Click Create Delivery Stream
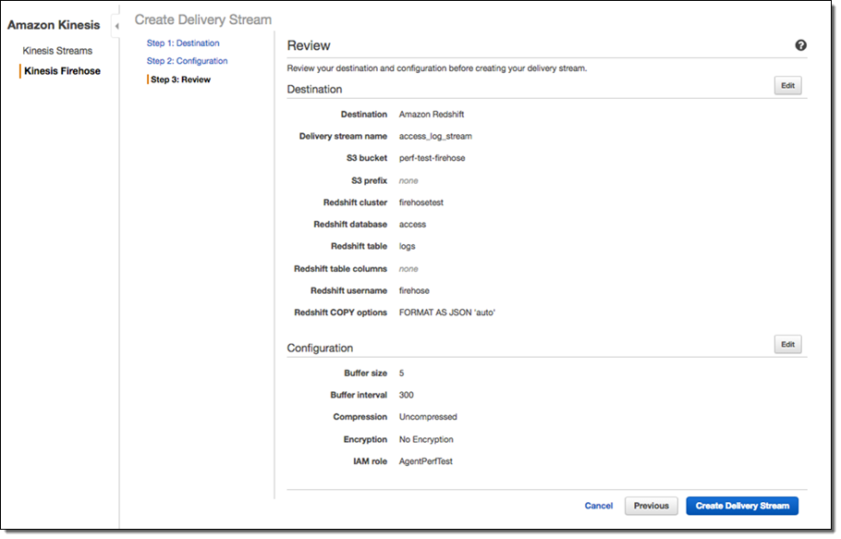Screen dimensions: 841x539 [x=742, y=506]
